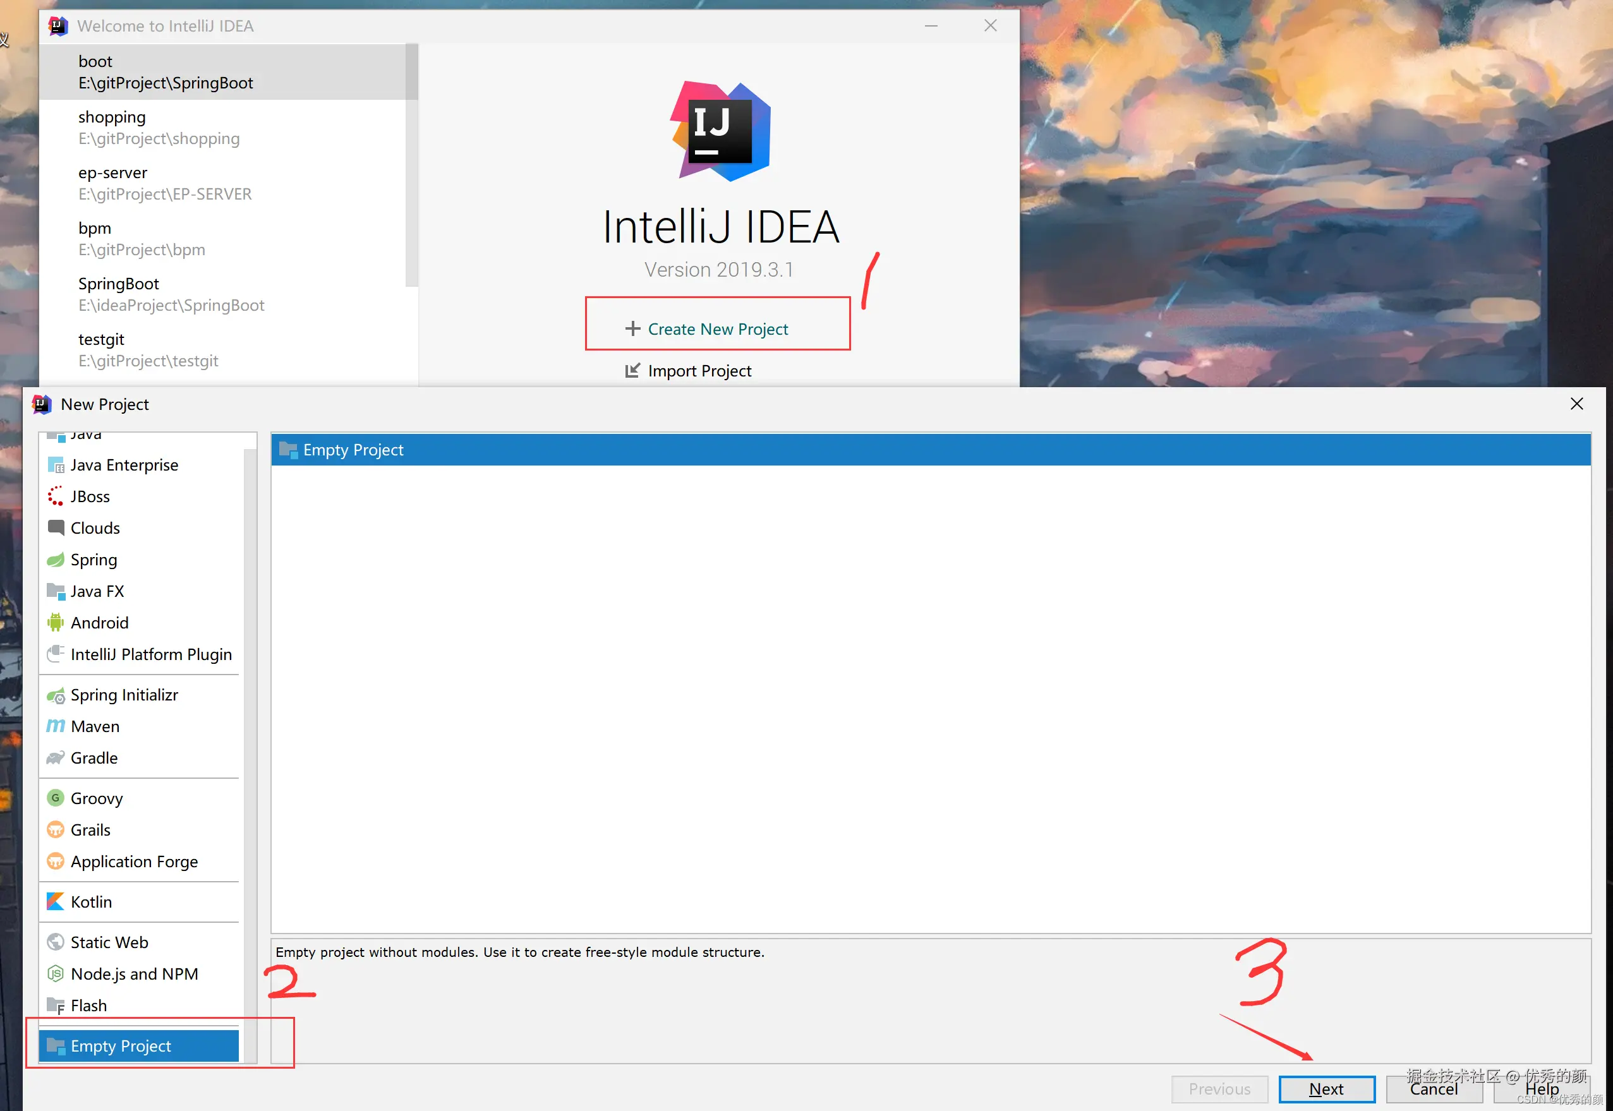1613x1111 pixels.
Task: Click the JBoss red dots icon
Action: pos(55,496)
